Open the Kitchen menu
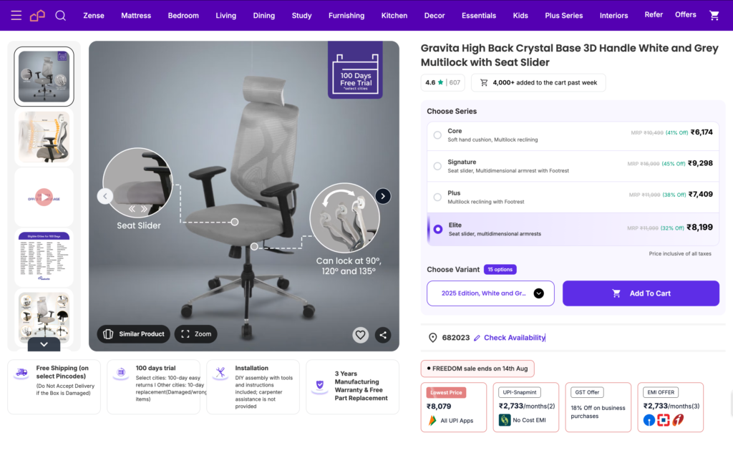 (394, 16)
